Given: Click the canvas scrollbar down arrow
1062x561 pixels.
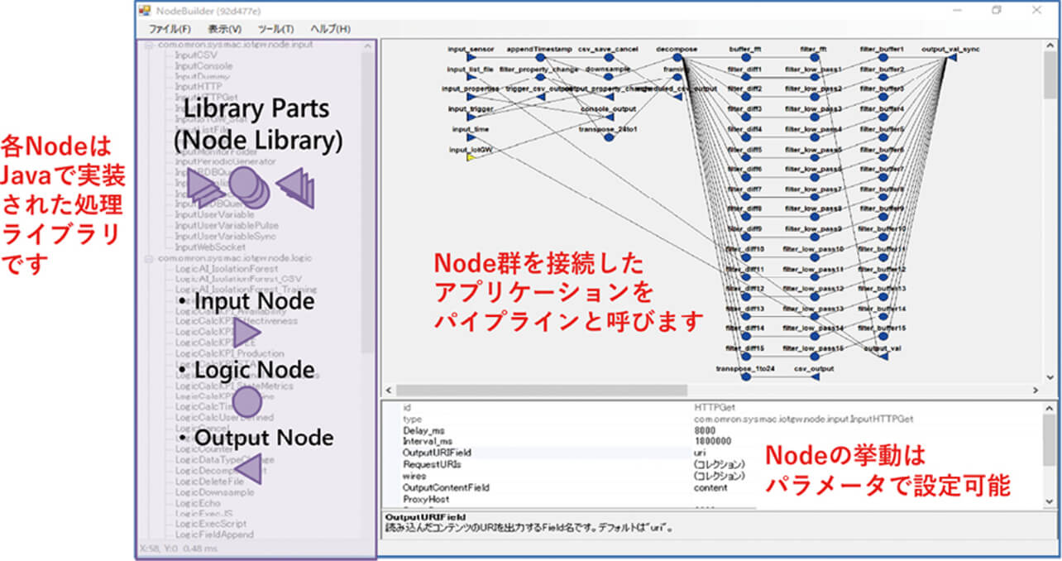Looking at the screenshot, I should pos(1049,376).
